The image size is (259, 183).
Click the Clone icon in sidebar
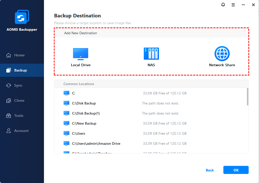(x=9, y=100)
